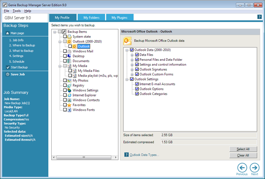This screenshot has height=179, width=265.
Task: Tick the Documents checkbox
Action: click(x=65, y=61)
